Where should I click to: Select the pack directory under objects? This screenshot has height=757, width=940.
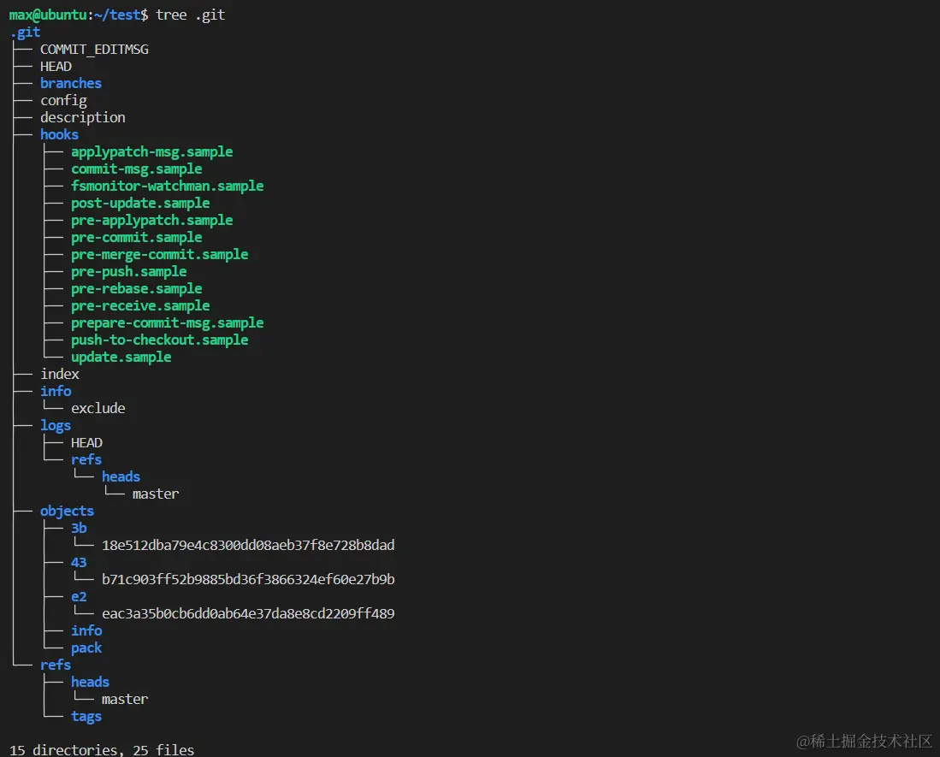point(86,648)
